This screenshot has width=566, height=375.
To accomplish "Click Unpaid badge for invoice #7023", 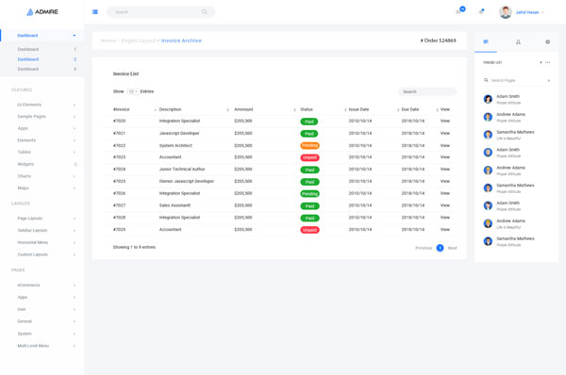I will 309,157.
